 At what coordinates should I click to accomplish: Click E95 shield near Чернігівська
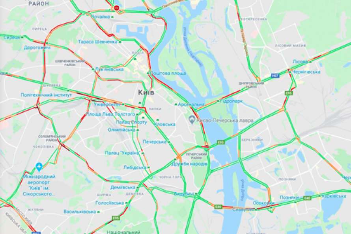pyautogui.click(x=289, y=93)
